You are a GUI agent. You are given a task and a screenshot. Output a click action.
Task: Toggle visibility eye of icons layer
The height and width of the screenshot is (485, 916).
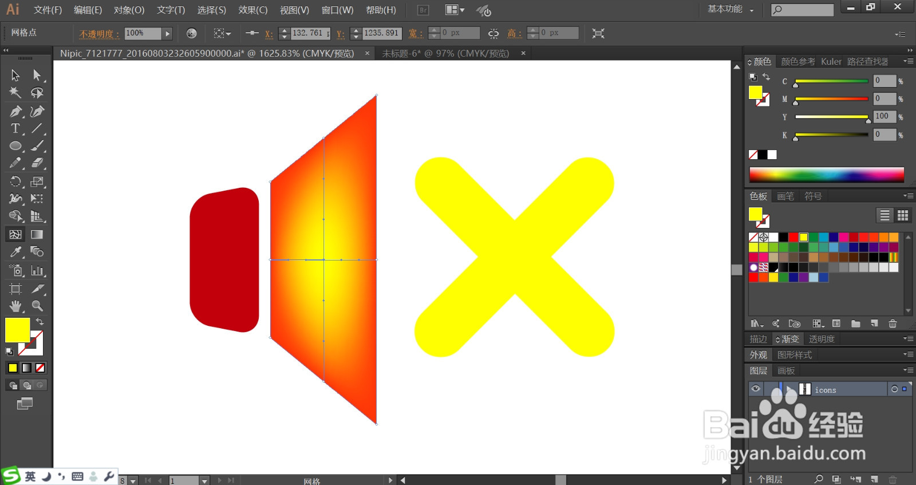click(756, 389)
